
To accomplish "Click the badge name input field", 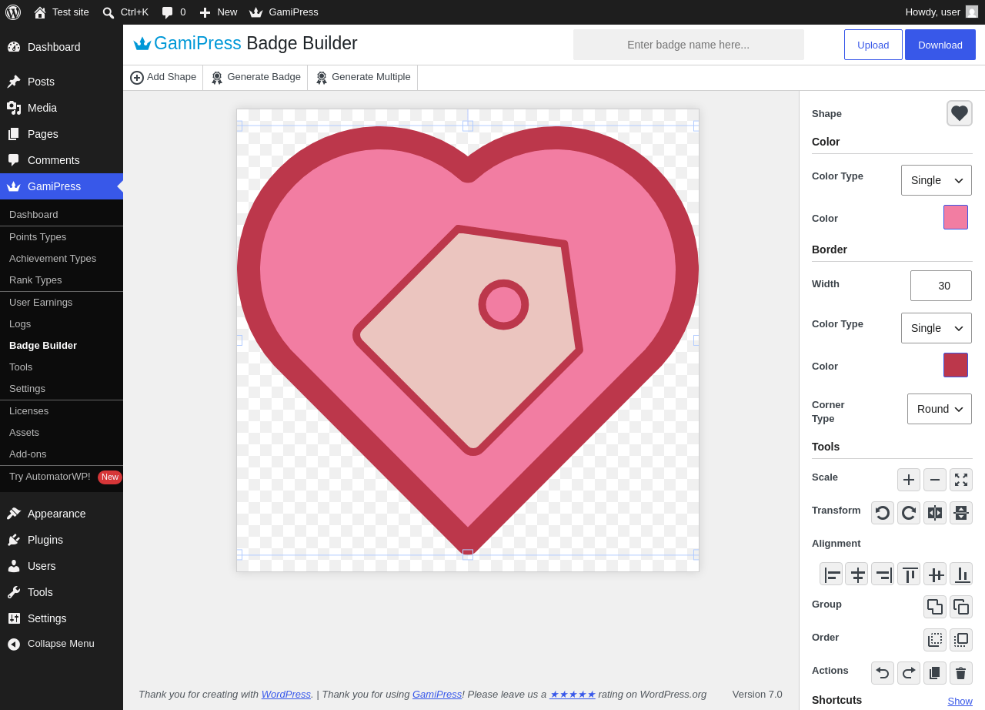I will click(x=689, y=45).
